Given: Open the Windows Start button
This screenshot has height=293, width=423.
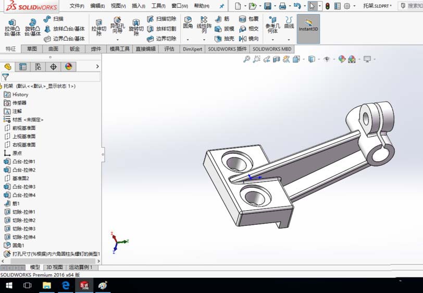Looking at the screenshot, I should click(9, 285).
